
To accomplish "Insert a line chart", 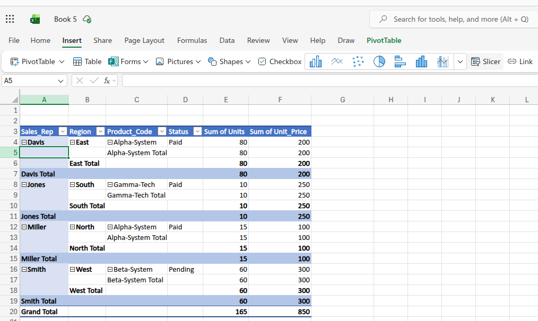I will (337, 61).
